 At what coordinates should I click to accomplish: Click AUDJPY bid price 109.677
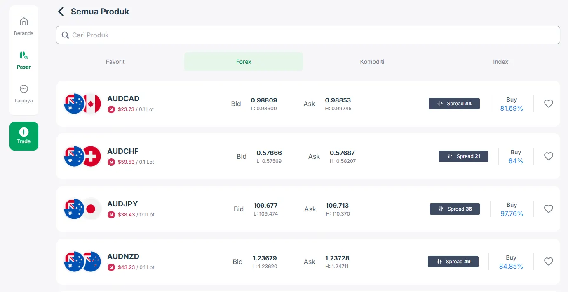pyautogui.click(x=265, y=206)
